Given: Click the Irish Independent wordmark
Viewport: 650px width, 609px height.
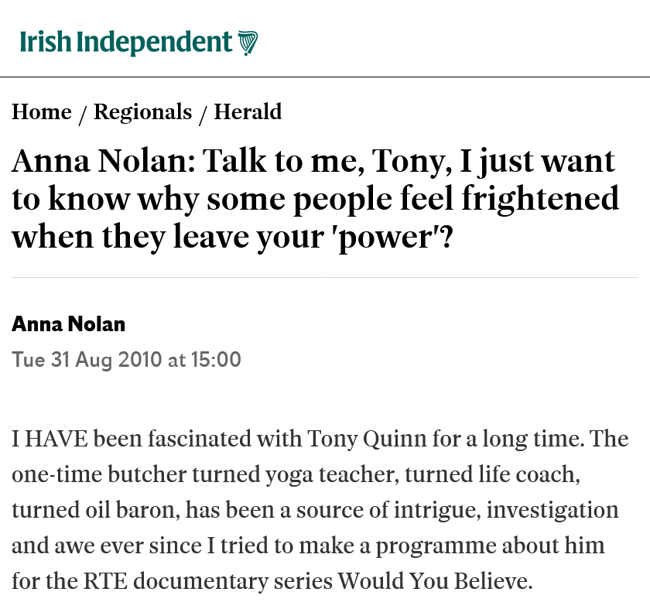Looking at the screenshot, I should (x=126, y=43).
